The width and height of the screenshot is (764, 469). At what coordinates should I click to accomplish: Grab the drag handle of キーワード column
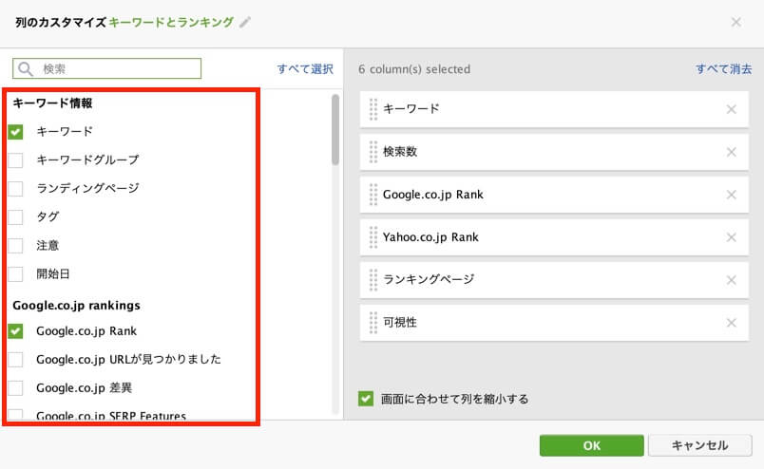pyautogui.click(x=373, y=109)
